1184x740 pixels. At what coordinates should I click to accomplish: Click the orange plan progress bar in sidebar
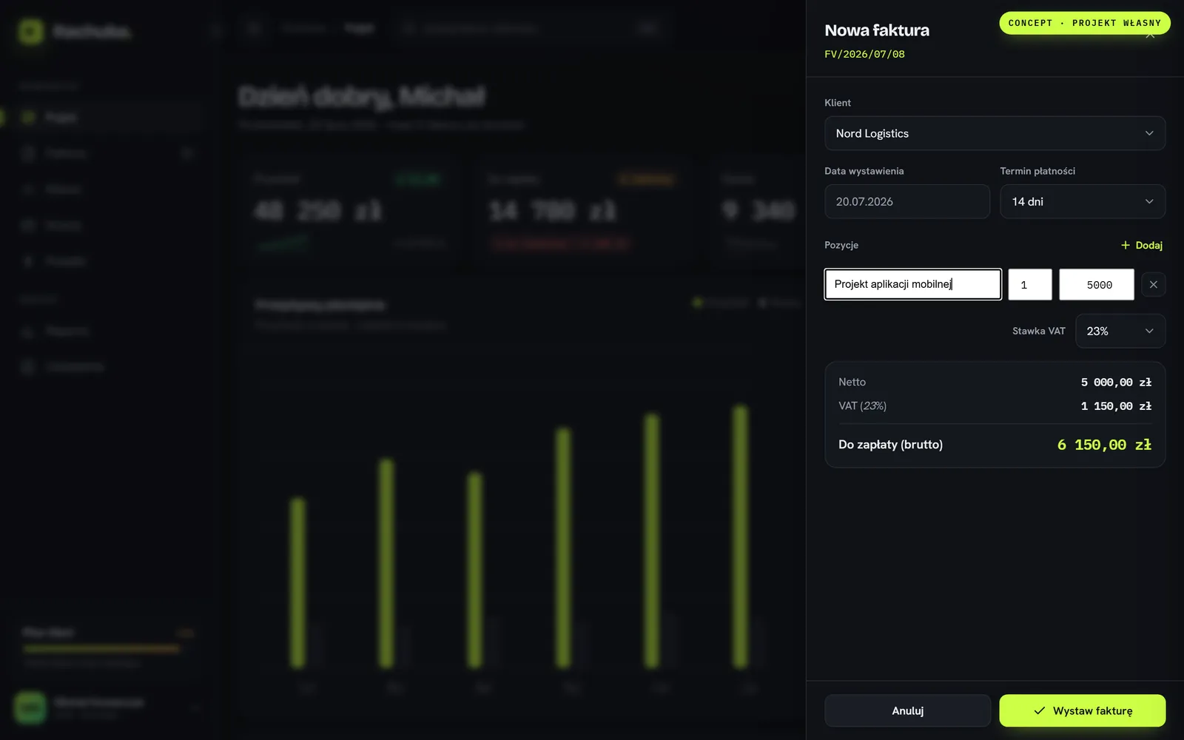101,649
